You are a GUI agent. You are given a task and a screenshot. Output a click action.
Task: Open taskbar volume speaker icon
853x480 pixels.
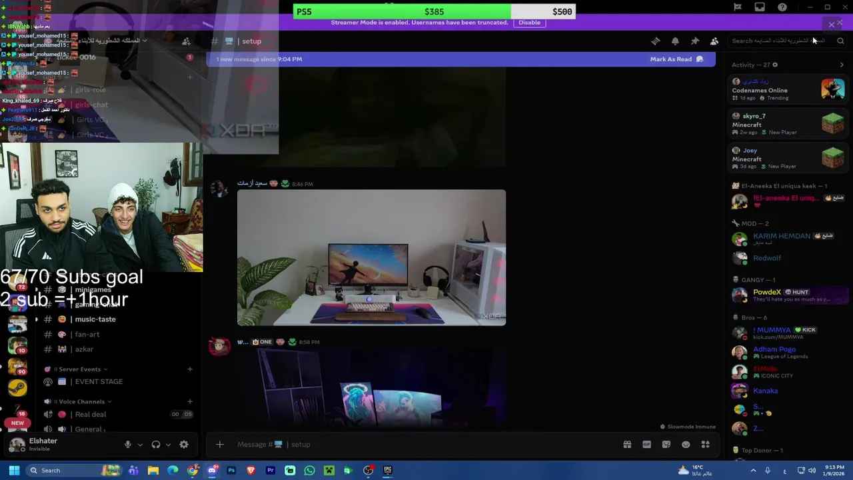pos(812,471)
